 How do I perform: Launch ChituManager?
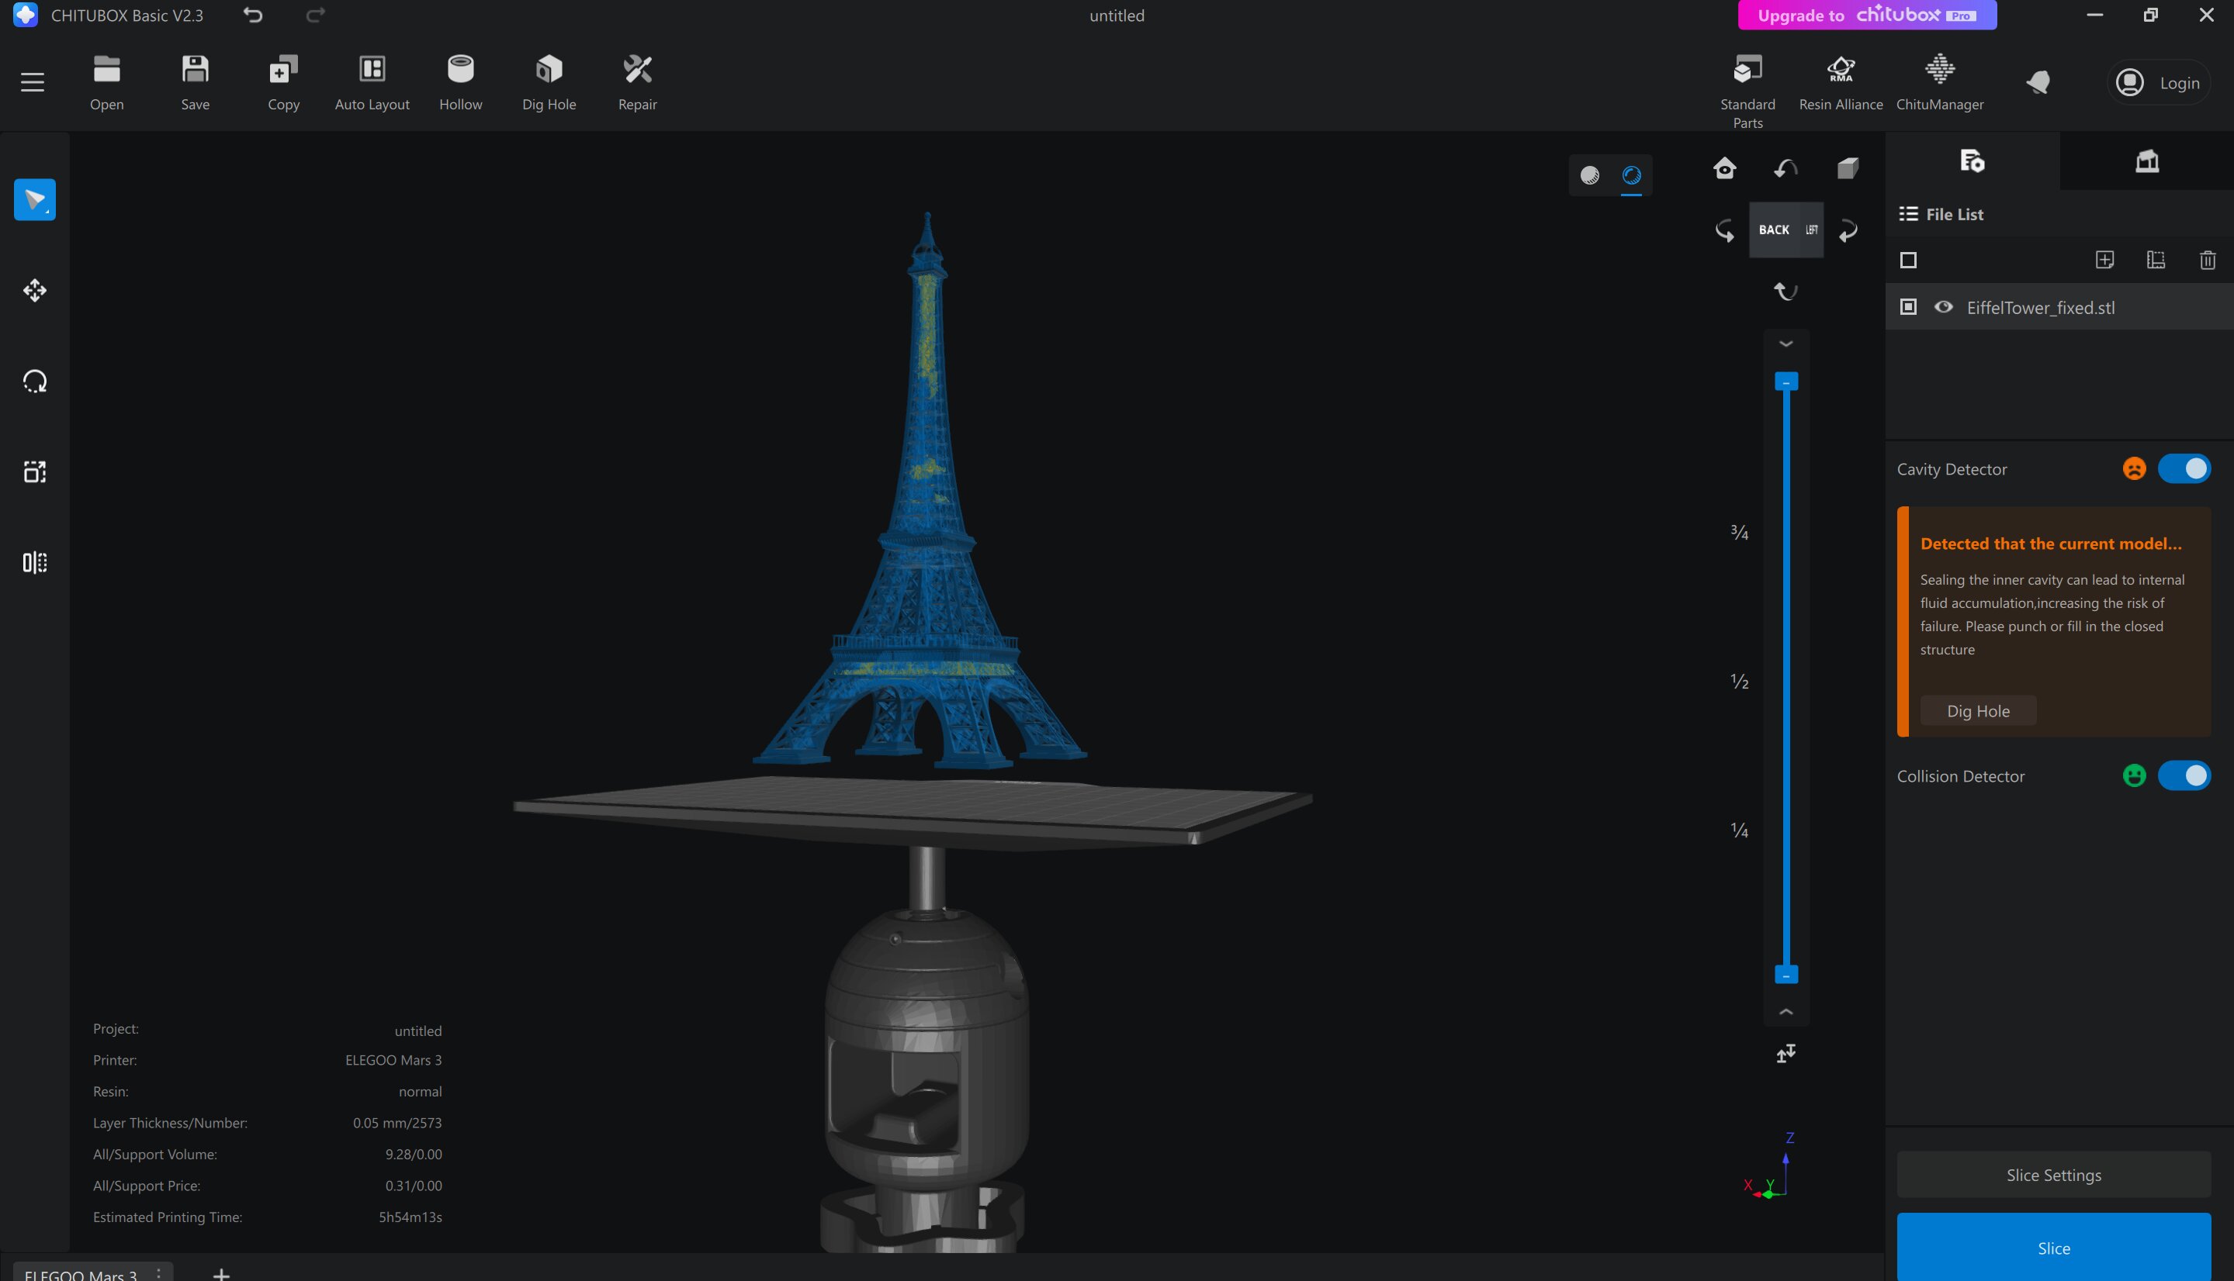(1939, 83)
